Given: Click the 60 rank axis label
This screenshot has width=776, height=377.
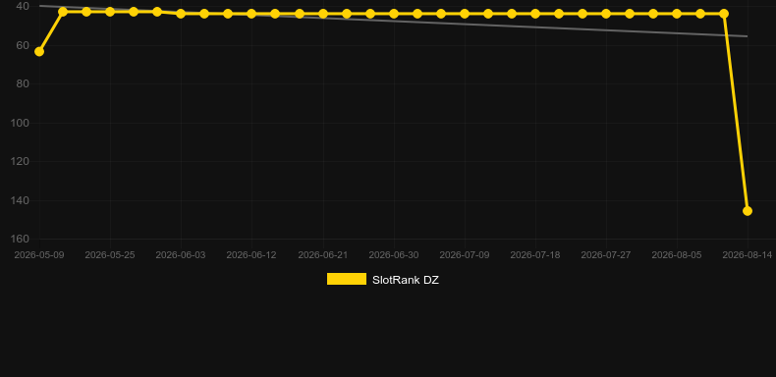Looking at the screenshot, I should click(x=23, y=45).
